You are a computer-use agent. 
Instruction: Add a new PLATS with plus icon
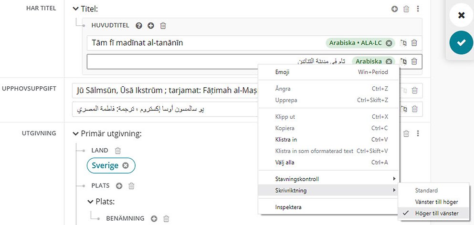coord(119,186)
